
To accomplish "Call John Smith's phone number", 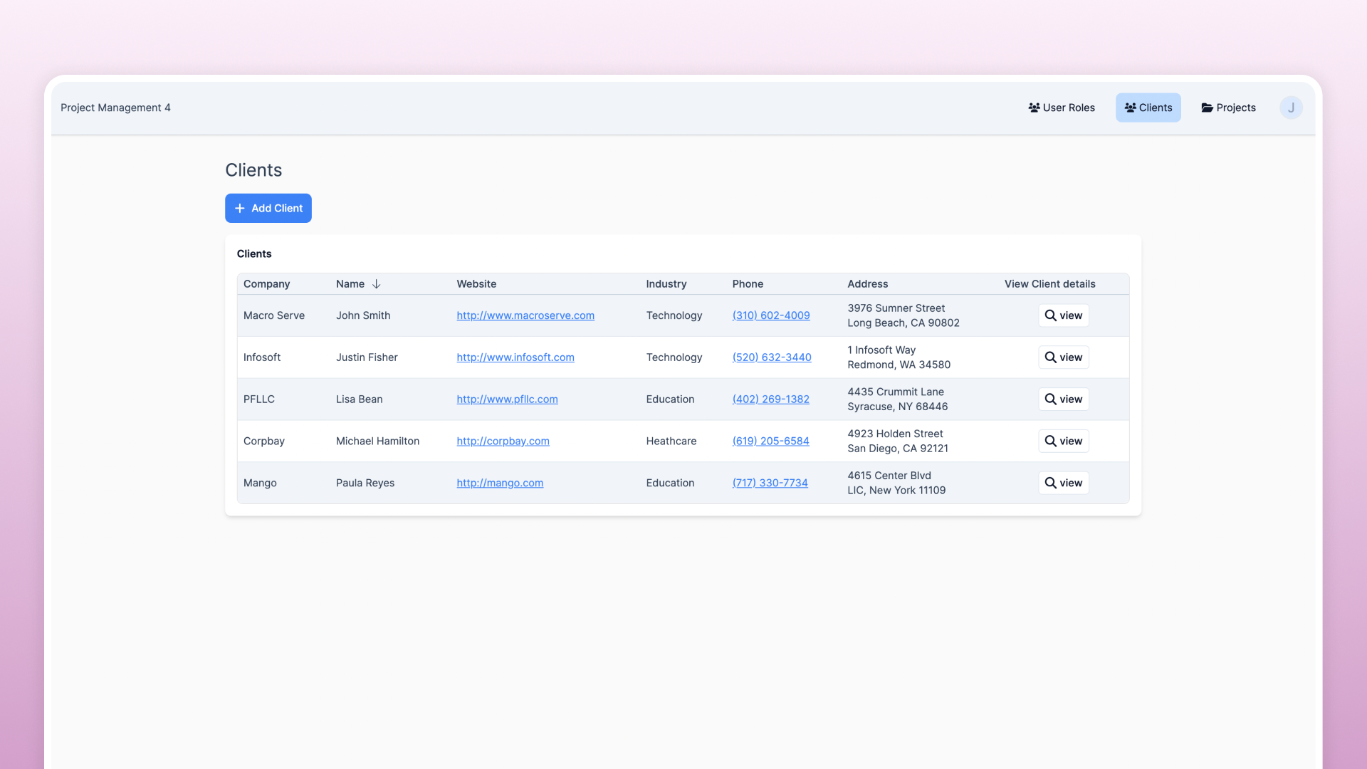I will [770, 315].
